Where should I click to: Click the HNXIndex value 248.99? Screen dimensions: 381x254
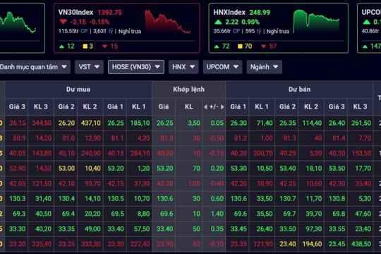tap(260, 13)
